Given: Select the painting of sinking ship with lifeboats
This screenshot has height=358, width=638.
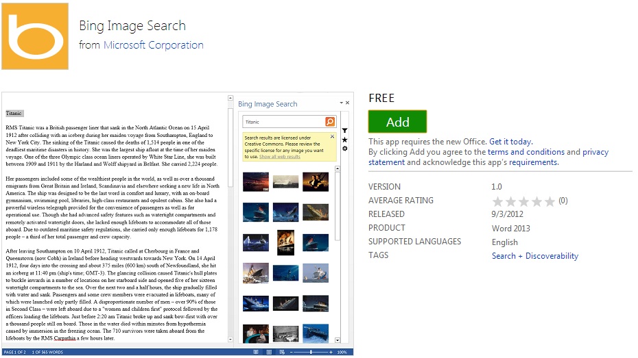Looking at the screenshot, I should pyautogui.click(x=256, y=272).
